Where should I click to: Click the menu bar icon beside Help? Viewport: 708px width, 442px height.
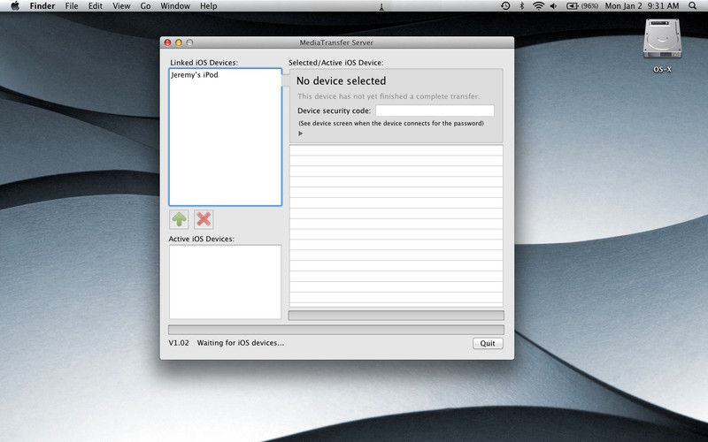381,6
